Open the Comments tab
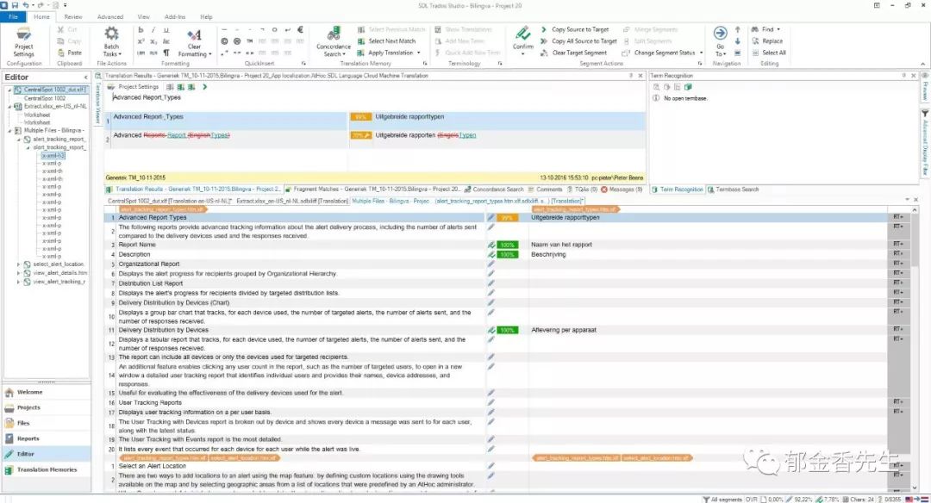 [x=545, y=189]
